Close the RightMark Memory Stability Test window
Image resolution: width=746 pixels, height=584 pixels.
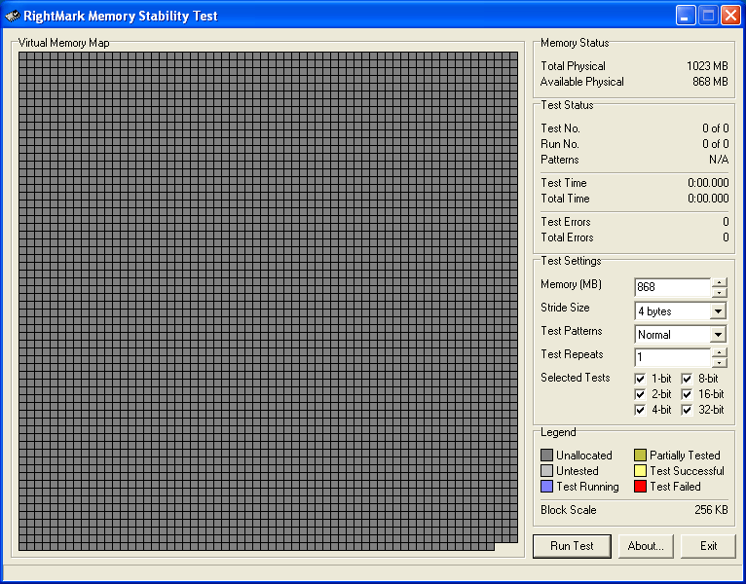pyautogui.click(x=730, y=16)
